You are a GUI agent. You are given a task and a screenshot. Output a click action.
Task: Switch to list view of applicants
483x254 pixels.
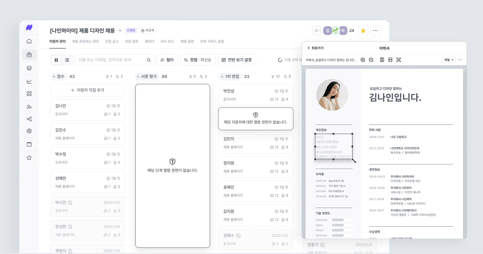(x=67, y=60)
